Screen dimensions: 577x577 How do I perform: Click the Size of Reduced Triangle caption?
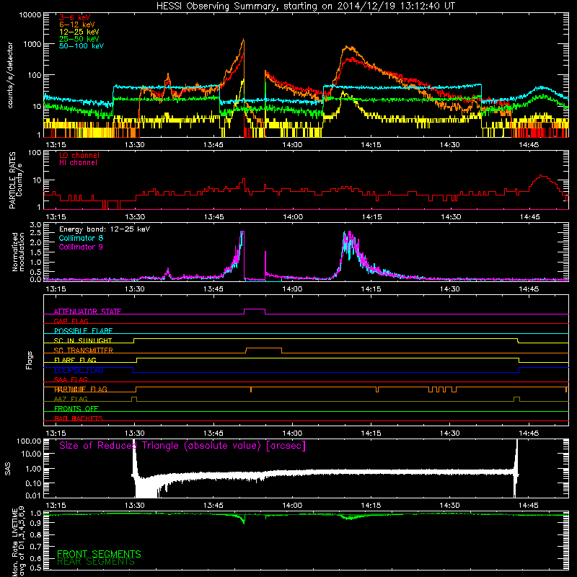[x=182, y=446]
